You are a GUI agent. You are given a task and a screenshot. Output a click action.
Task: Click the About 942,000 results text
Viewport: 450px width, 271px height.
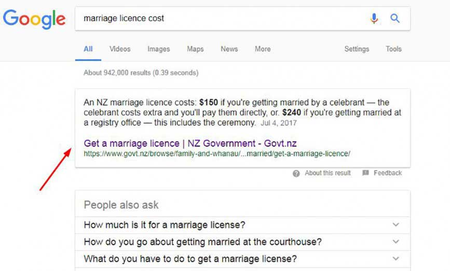click(141, 73)
